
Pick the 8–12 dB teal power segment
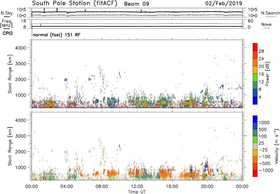tap(255, 85)
